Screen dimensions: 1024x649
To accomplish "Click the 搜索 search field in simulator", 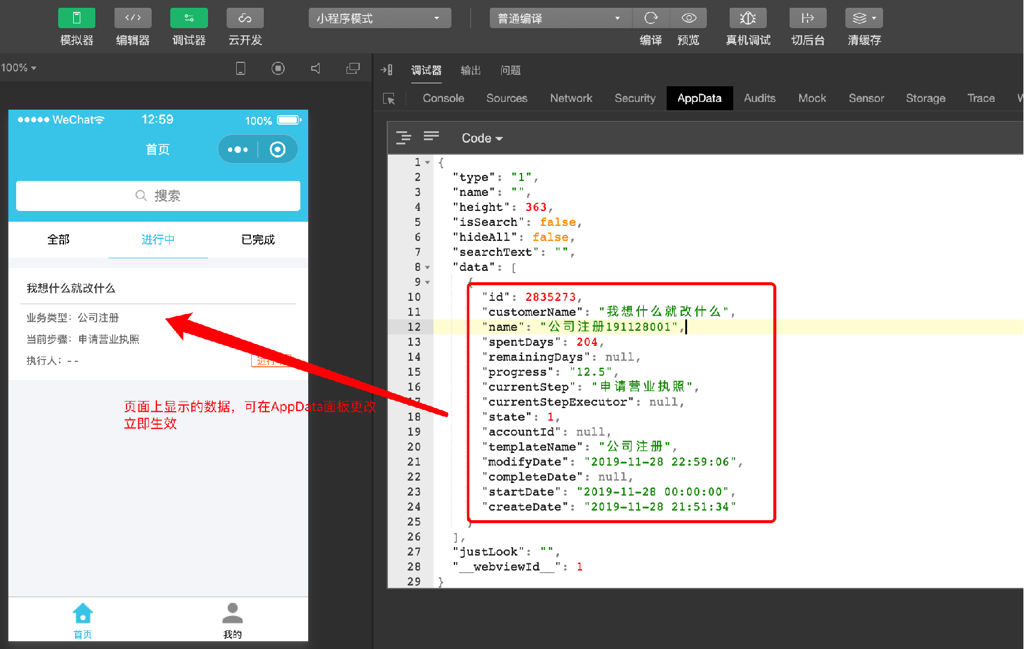I will click(158, 196).
